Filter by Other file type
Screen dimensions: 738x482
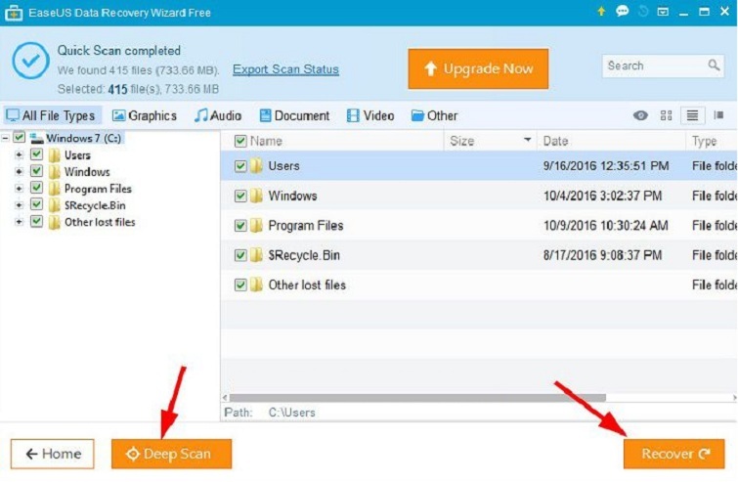coord(434,115)
